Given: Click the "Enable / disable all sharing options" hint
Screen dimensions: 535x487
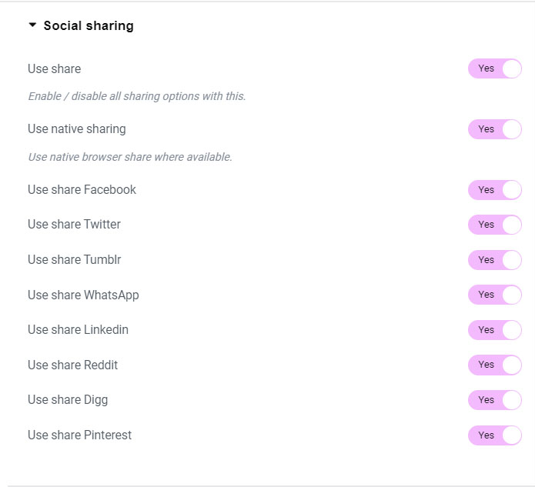Looking at the screenshot, I should click(x=136, y=97).
